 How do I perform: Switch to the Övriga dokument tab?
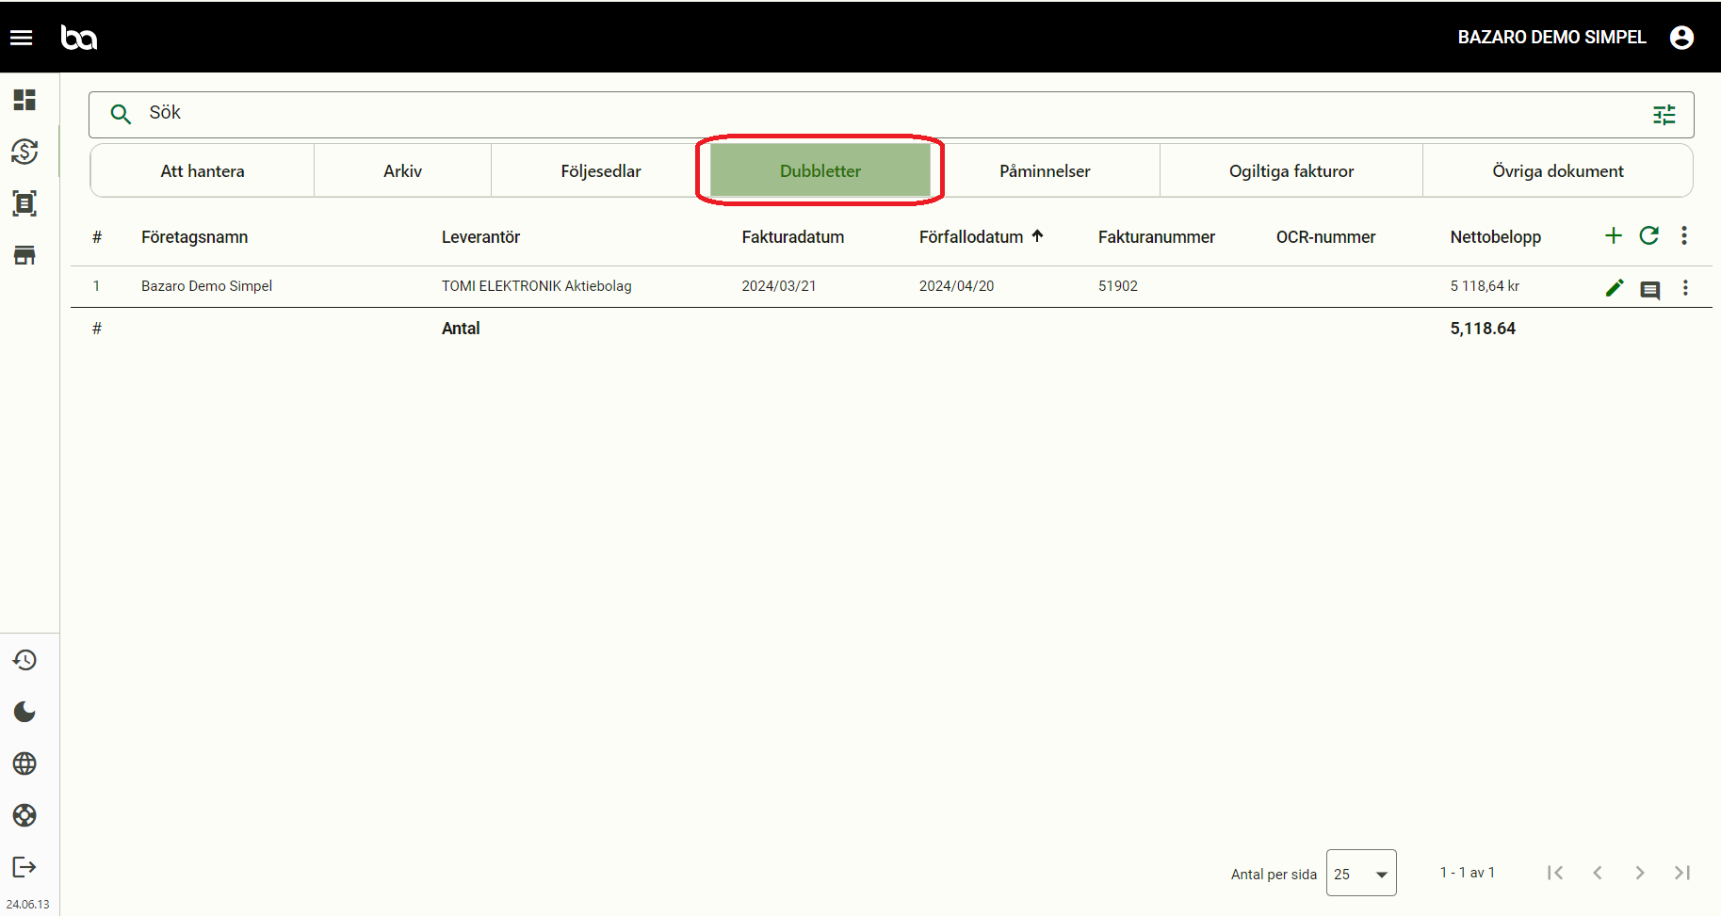point(1558,171)
